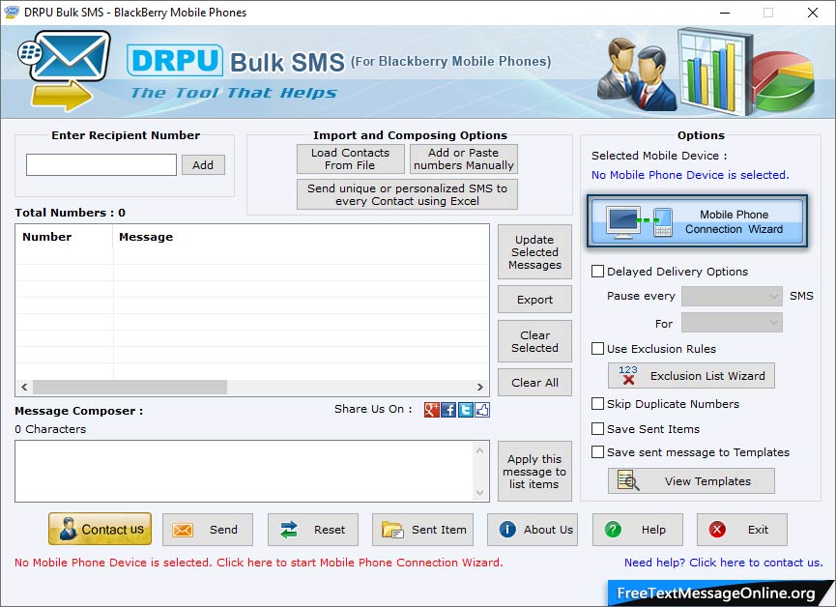Click Need help contact us link
836x607 pixels.
click(x=724, y=563)
